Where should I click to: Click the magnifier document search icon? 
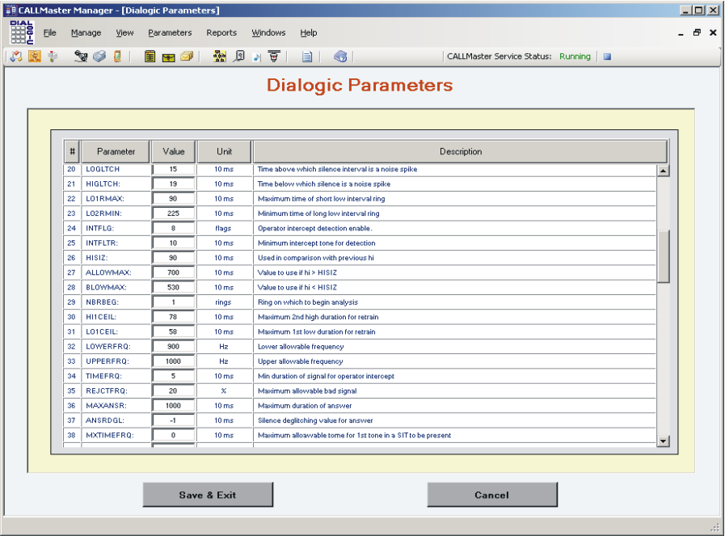click(238, 57)
